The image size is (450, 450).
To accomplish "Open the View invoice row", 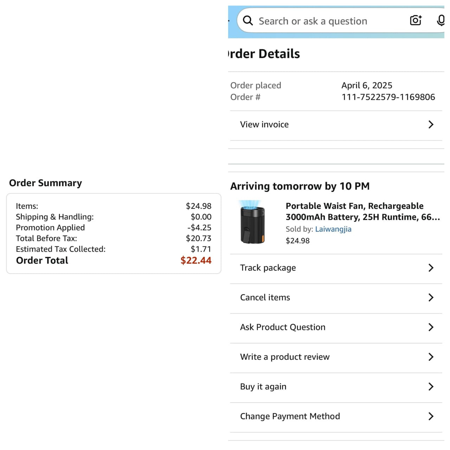I will [264, 124].
